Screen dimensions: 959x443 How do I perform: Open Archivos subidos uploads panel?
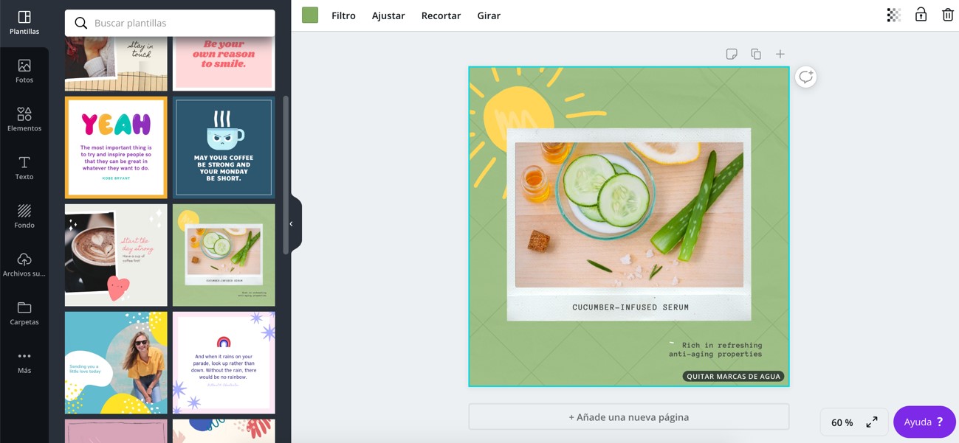[x=24, y=265]
